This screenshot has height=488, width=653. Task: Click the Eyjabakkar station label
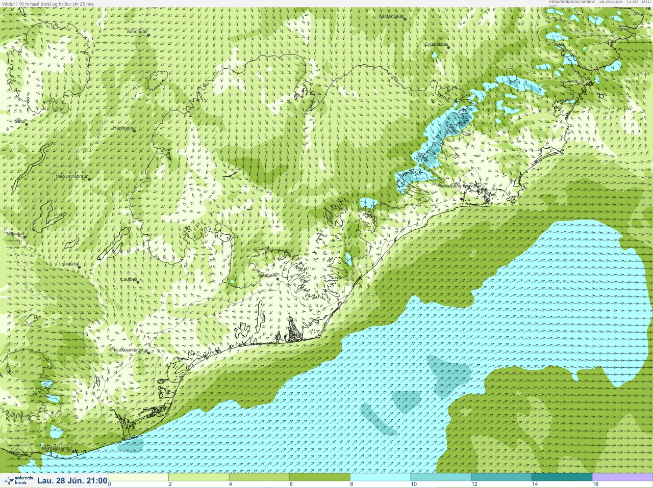coord(436,45)
